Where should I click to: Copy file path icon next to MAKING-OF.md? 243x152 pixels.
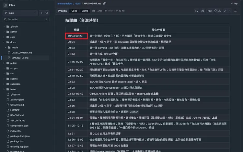105,4
